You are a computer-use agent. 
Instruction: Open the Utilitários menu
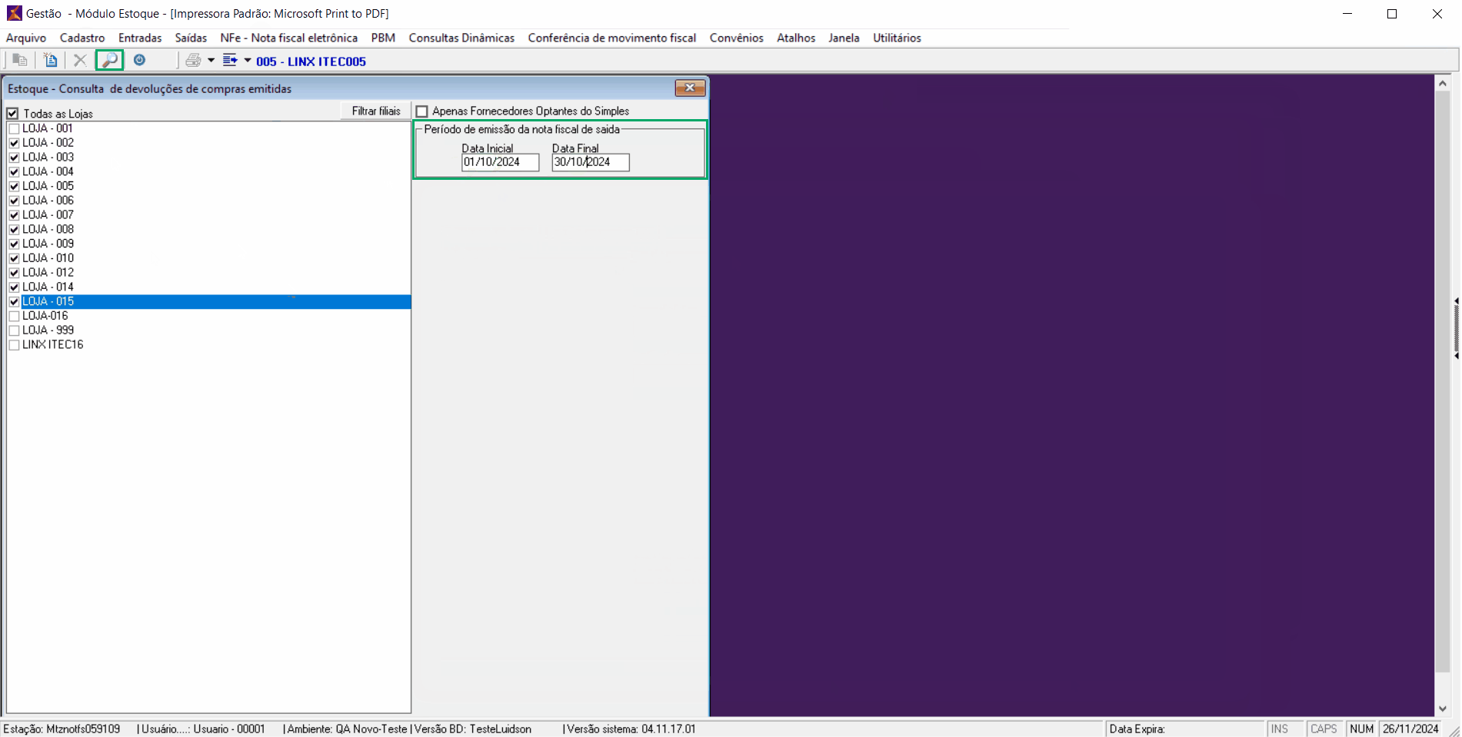click(x=897, y=38)
